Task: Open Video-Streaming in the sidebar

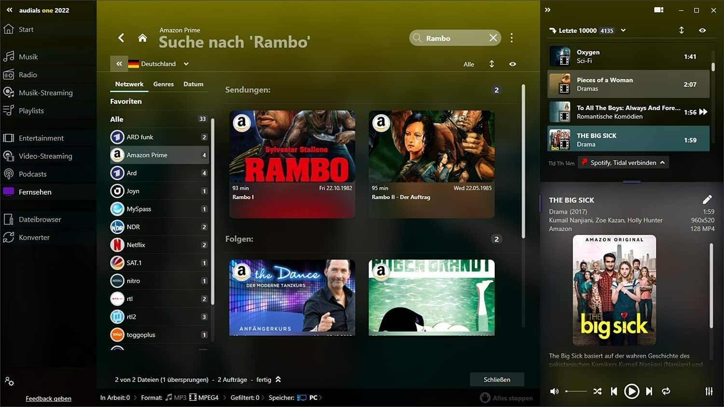Action: (45, 156)
